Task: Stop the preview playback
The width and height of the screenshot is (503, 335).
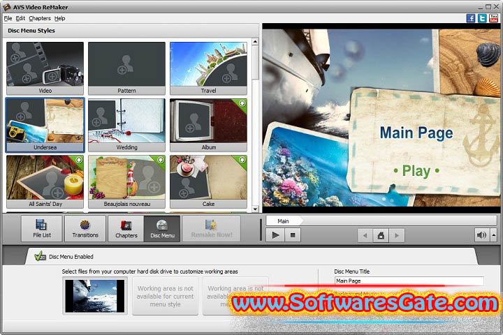Action: (x=293, y=235)
